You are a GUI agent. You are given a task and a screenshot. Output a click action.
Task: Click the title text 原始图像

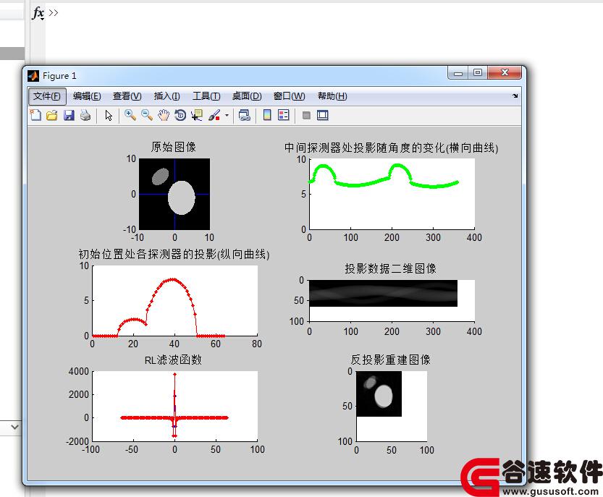click(174, 147)
